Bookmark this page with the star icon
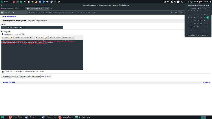Viewport: 212px width, 119px height. tap(183, 12)
